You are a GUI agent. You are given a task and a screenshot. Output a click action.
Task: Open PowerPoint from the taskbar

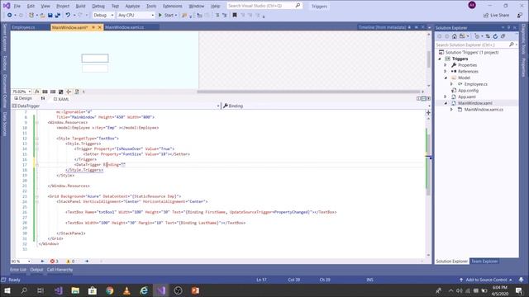click(195, 290)
